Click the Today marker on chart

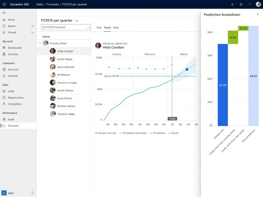[x=172, y=119]
